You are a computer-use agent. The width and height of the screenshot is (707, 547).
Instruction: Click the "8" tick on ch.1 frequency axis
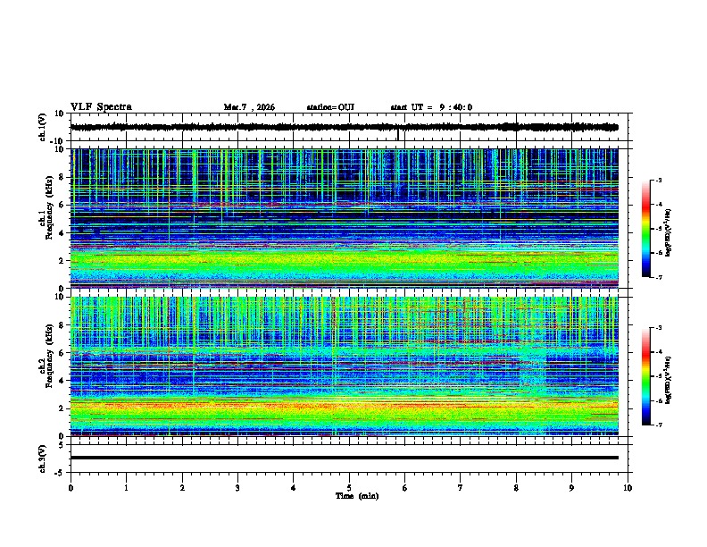[62, 177]
